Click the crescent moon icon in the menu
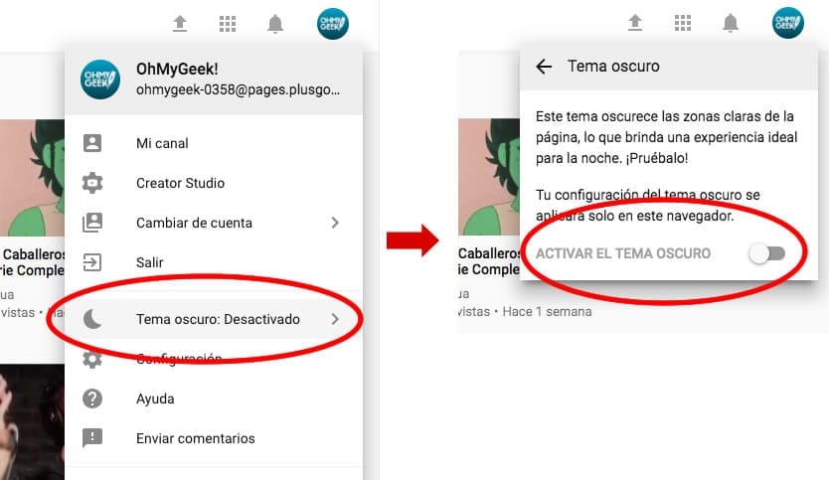Screen dimensions: 829x480 coord(92,319)
